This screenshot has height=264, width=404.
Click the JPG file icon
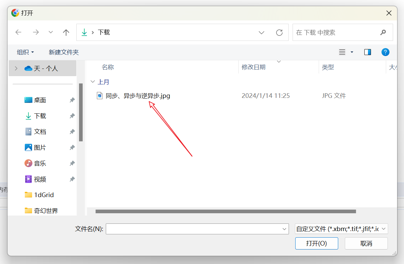point(100,96)
